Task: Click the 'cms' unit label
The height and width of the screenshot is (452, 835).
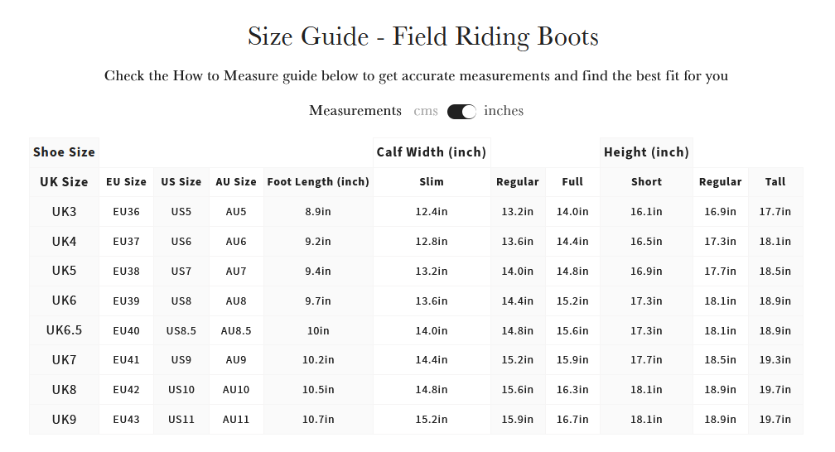Action: [x=426, y=111]
